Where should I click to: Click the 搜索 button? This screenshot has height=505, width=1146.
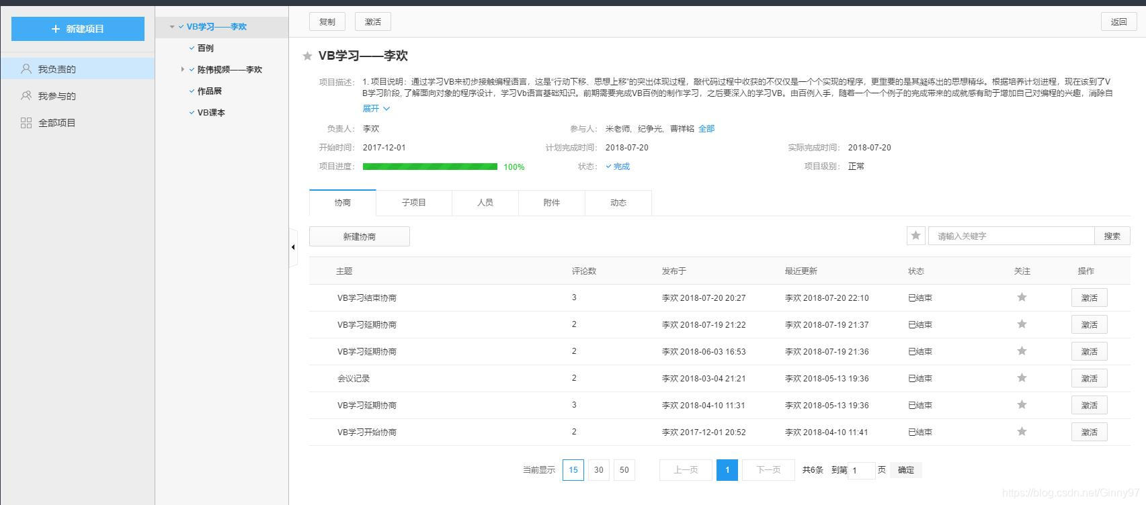(1112, 236)
